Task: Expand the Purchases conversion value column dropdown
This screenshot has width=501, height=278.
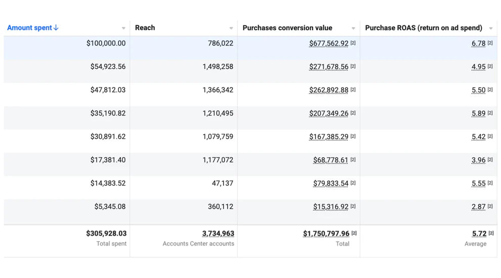Action: [x=354, y=28]
